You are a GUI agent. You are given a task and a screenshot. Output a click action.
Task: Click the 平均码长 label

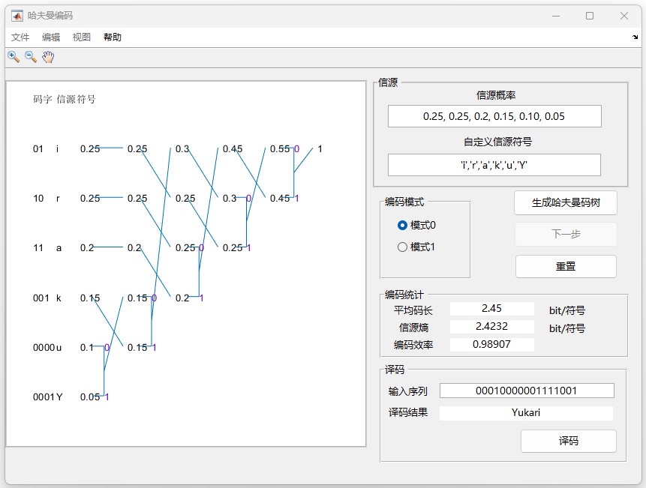(413, 310)
